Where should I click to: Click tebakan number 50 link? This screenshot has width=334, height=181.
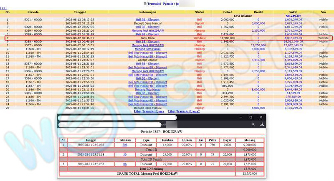(x=125, y=154)
